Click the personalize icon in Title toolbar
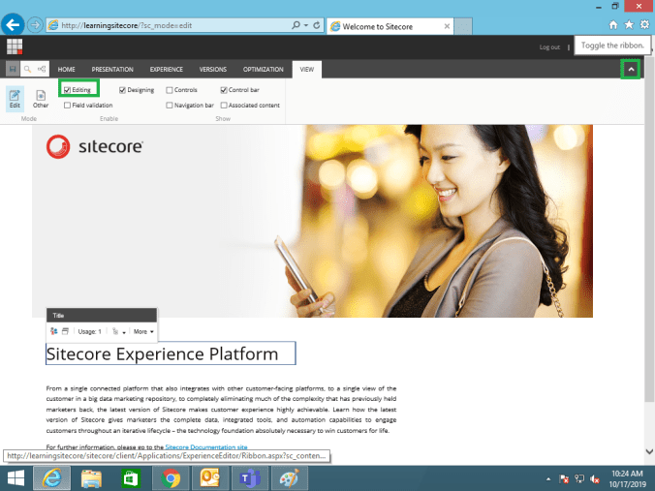The image size is (655, 491). pyautogui.click(x=53, y=331)
